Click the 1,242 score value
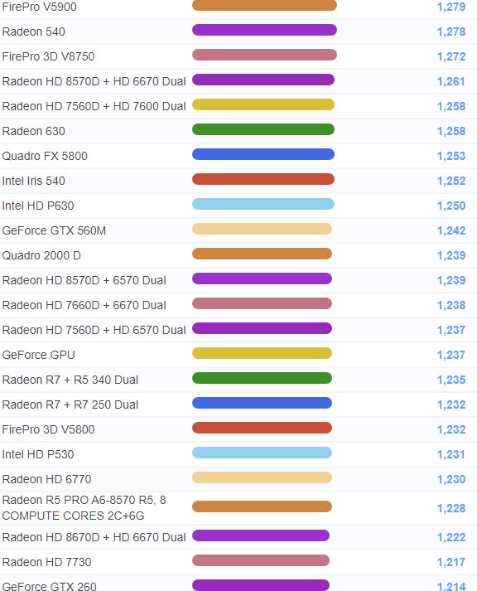 pyautogui.click(x=451, y=230)
